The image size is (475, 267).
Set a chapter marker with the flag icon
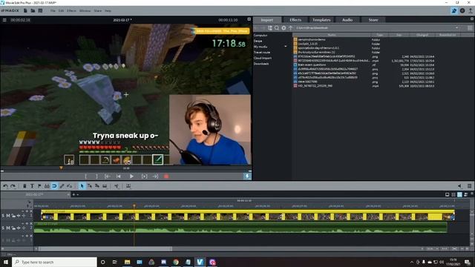(x=39, y=186)
